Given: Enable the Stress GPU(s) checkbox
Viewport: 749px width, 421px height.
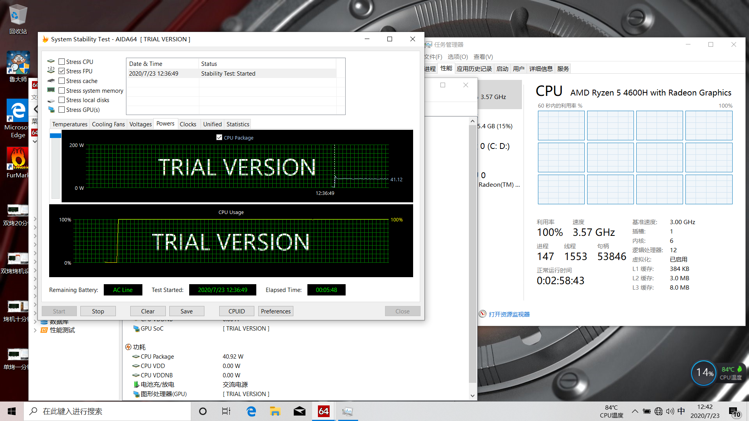Looking at the screenshot, I should pyautogui.click(x=61, y=110).
